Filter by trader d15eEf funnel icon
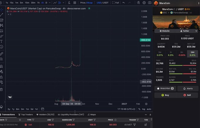This screenshot has width=200, height=128. pyautogui.click(x=134, y=125)
